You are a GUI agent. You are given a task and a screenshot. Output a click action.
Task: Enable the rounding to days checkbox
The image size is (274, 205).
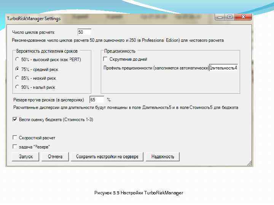click(x=105, y=59)
